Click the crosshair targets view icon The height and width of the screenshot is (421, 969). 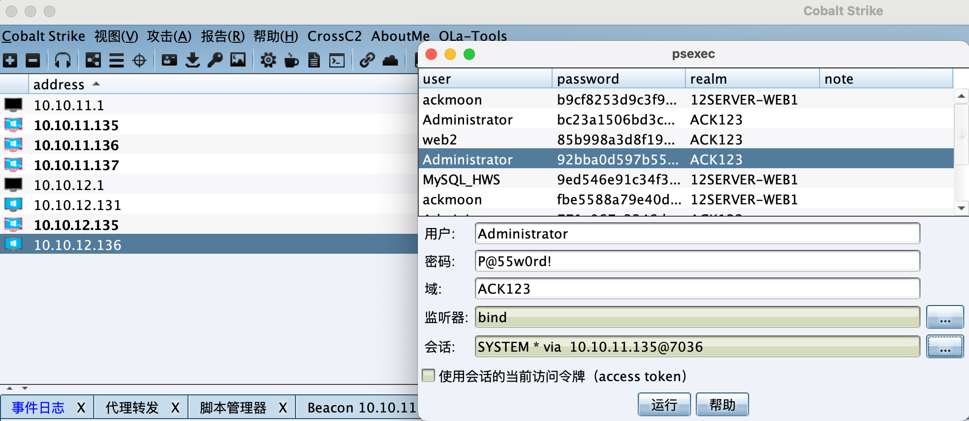(139, 60)
